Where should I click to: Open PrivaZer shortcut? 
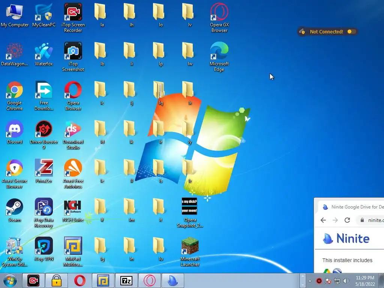[44, 171]
